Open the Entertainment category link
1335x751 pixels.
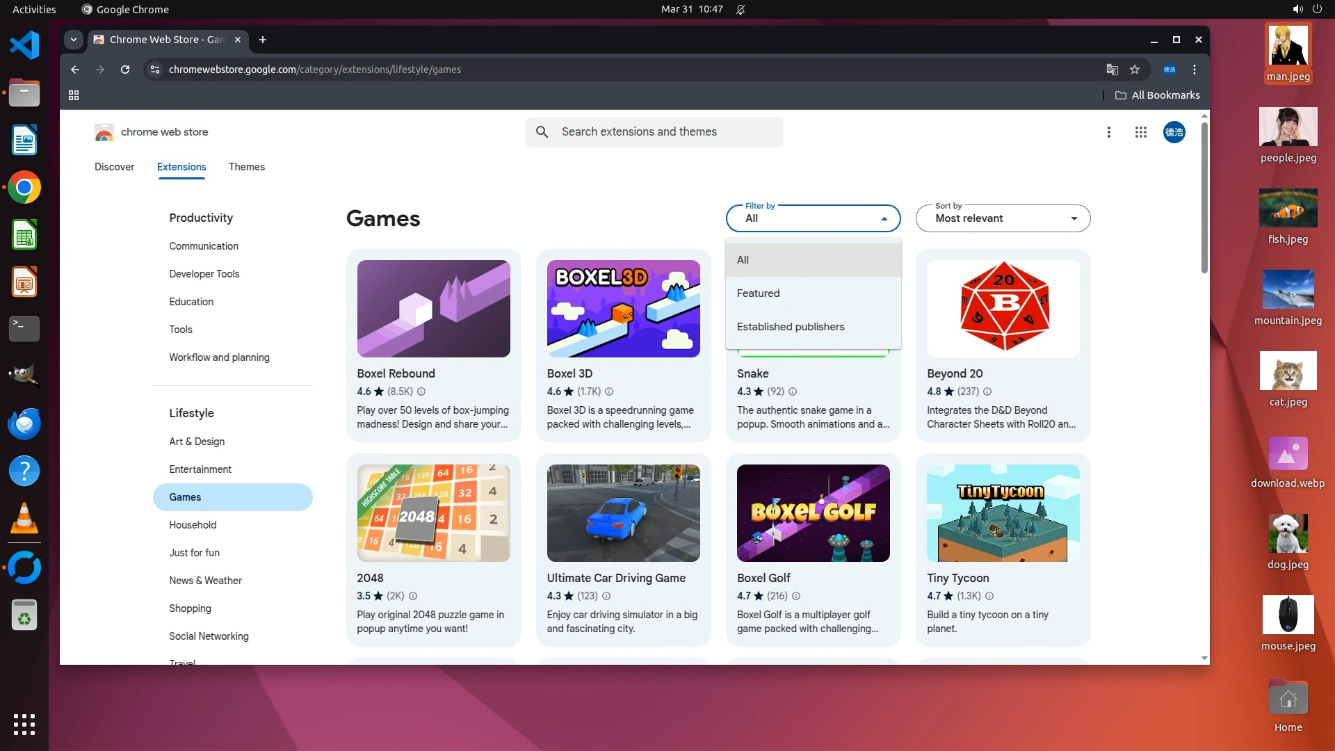(x=200, y=469)
